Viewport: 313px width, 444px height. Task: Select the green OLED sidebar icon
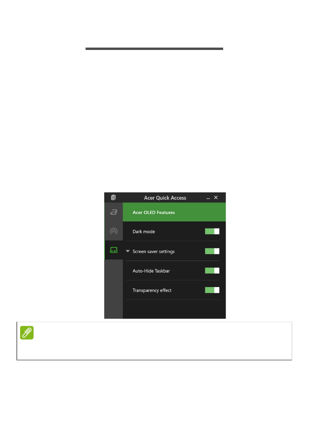tap(113, 250)
